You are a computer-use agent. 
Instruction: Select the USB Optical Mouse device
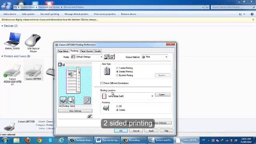(x=33, y=43)
